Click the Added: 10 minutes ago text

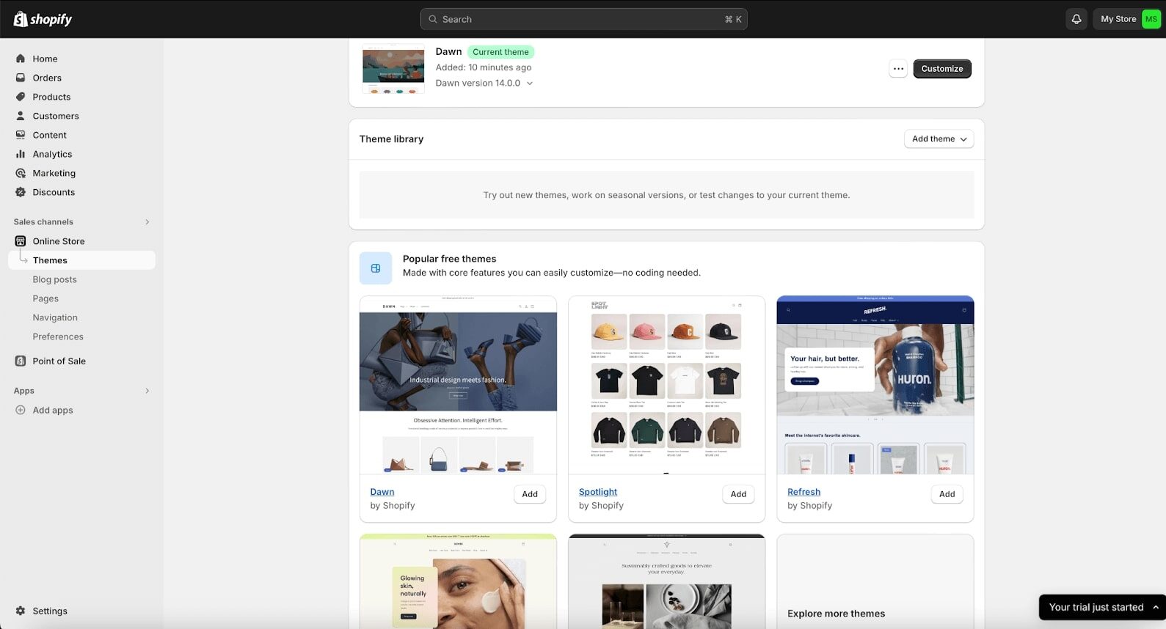tap(484, 67)
